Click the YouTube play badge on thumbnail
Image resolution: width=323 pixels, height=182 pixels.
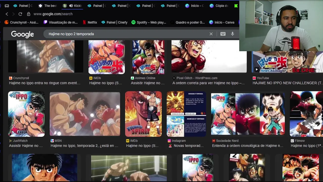[257, 70]
